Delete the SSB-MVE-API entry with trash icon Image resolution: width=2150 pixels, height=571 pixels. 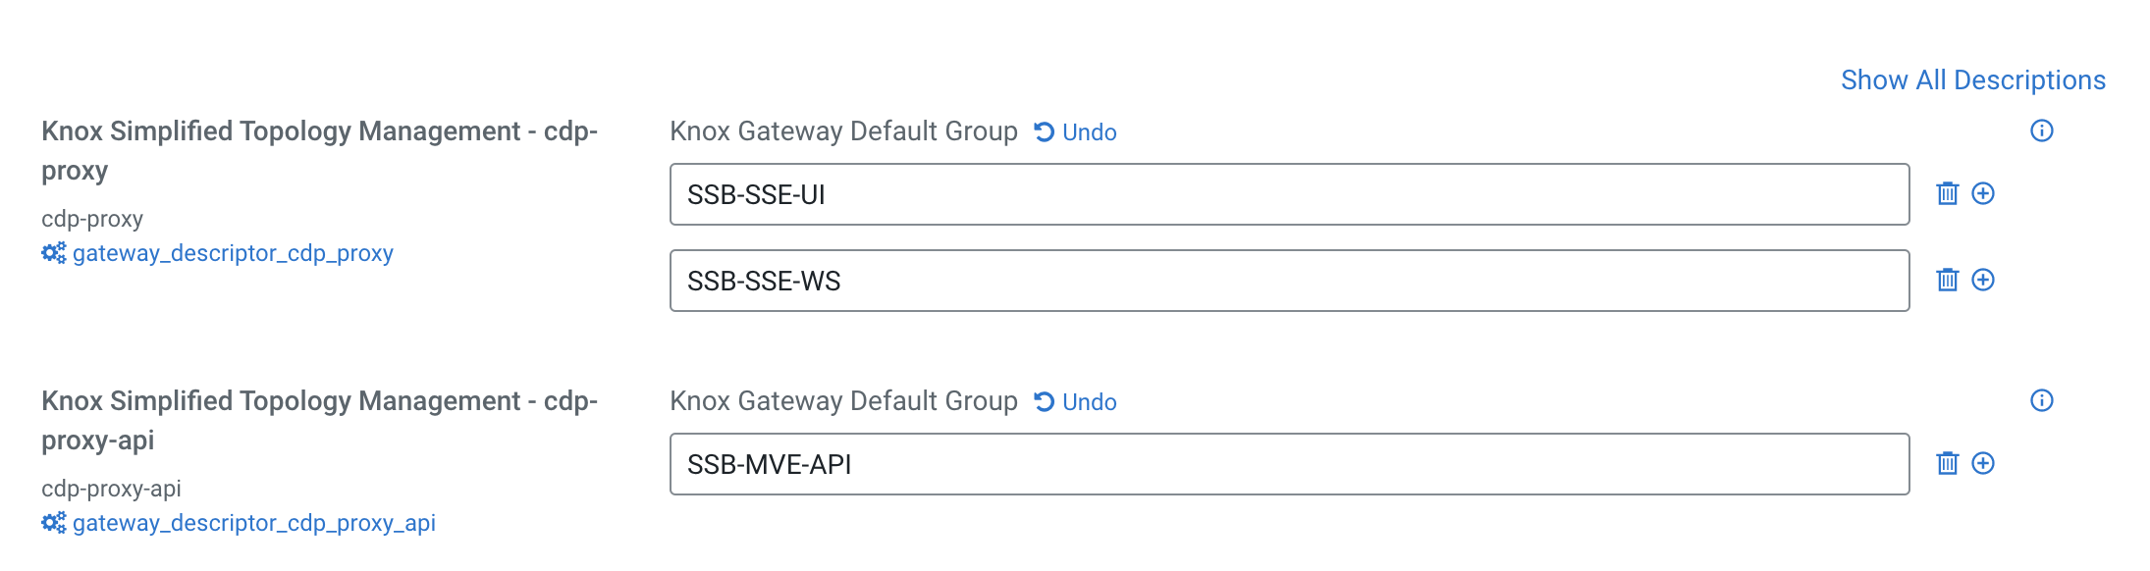(1947, 463)
